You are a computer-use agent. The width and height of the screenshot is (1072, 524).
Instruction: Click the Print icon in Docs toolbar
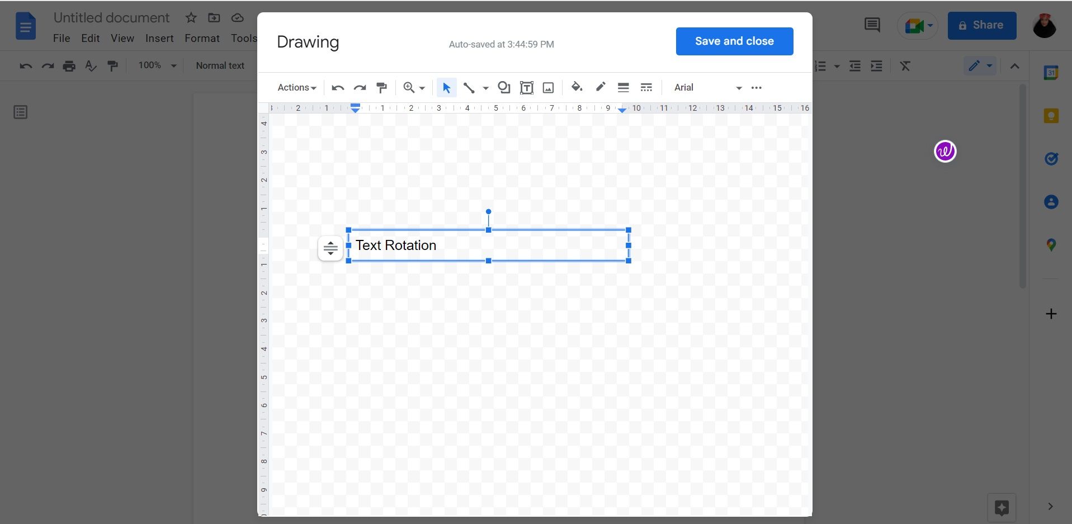69,66
